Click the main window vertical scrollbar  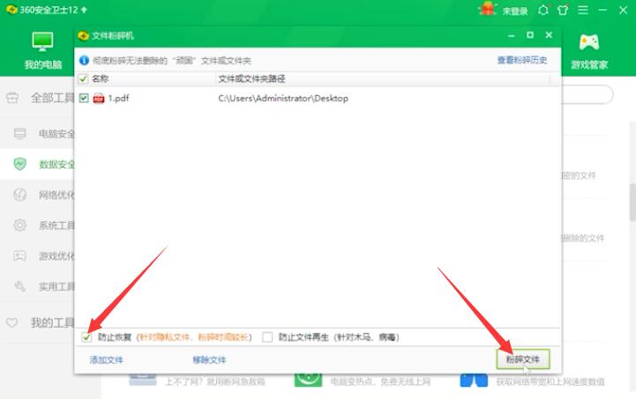point(632,203)
